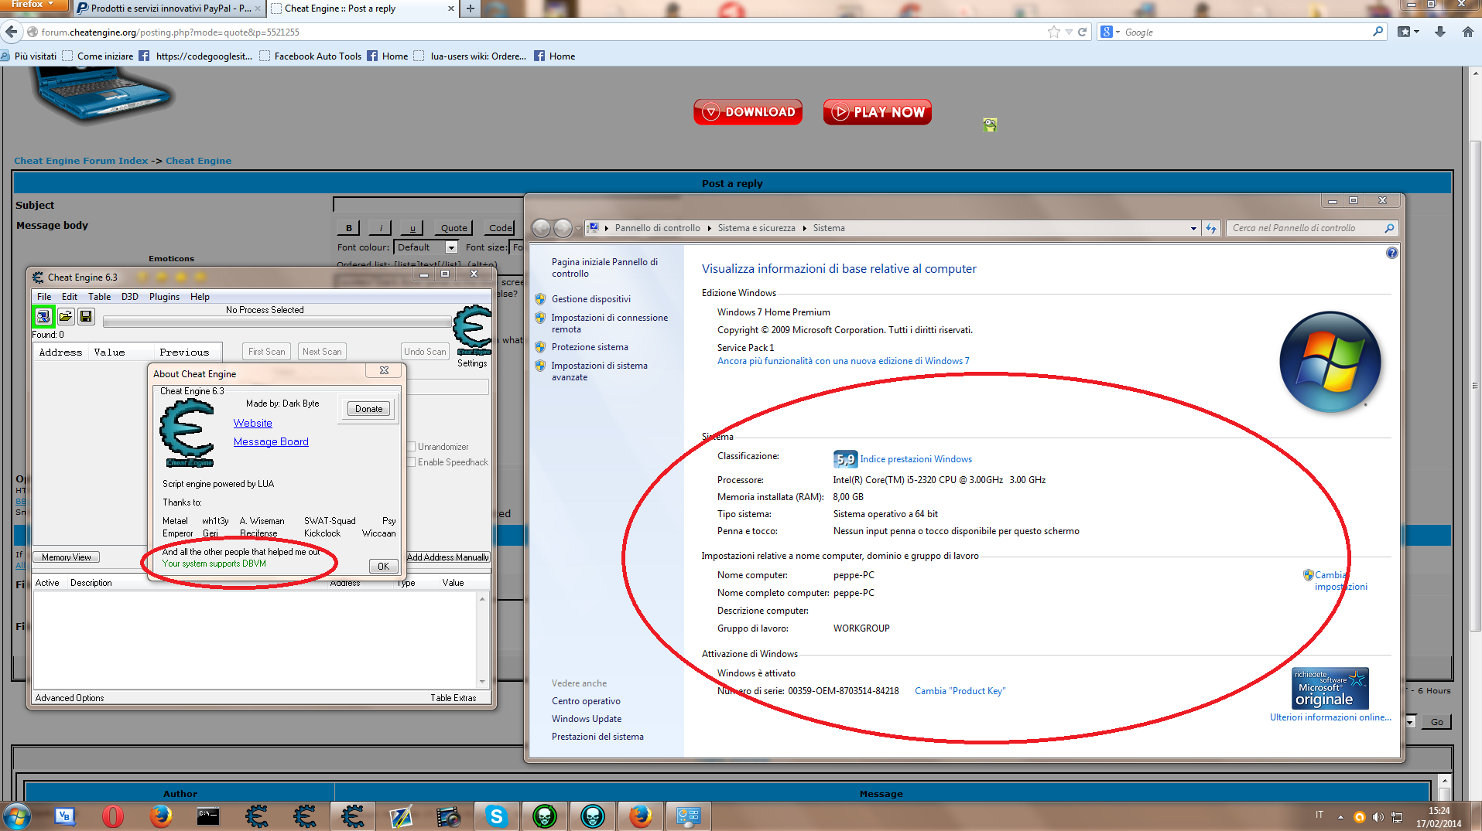
Task: Open the Windows Start menu
Action: click(x=16, y=816)
